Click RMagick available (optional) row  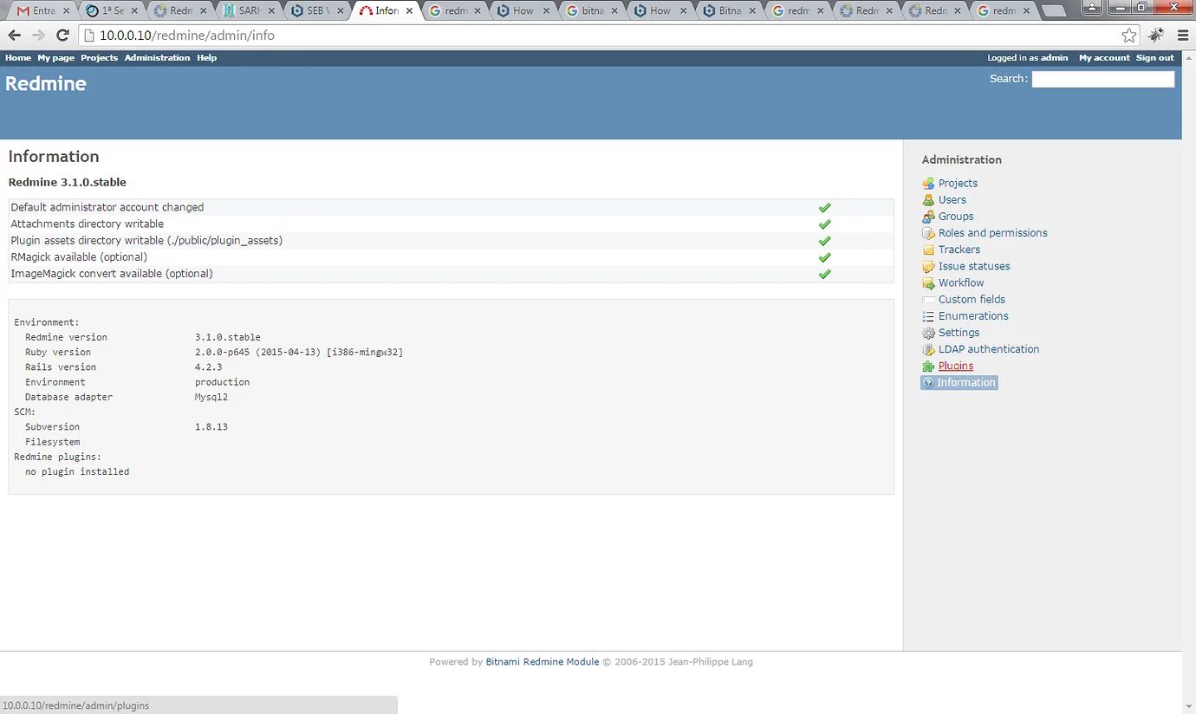point(451,256)
